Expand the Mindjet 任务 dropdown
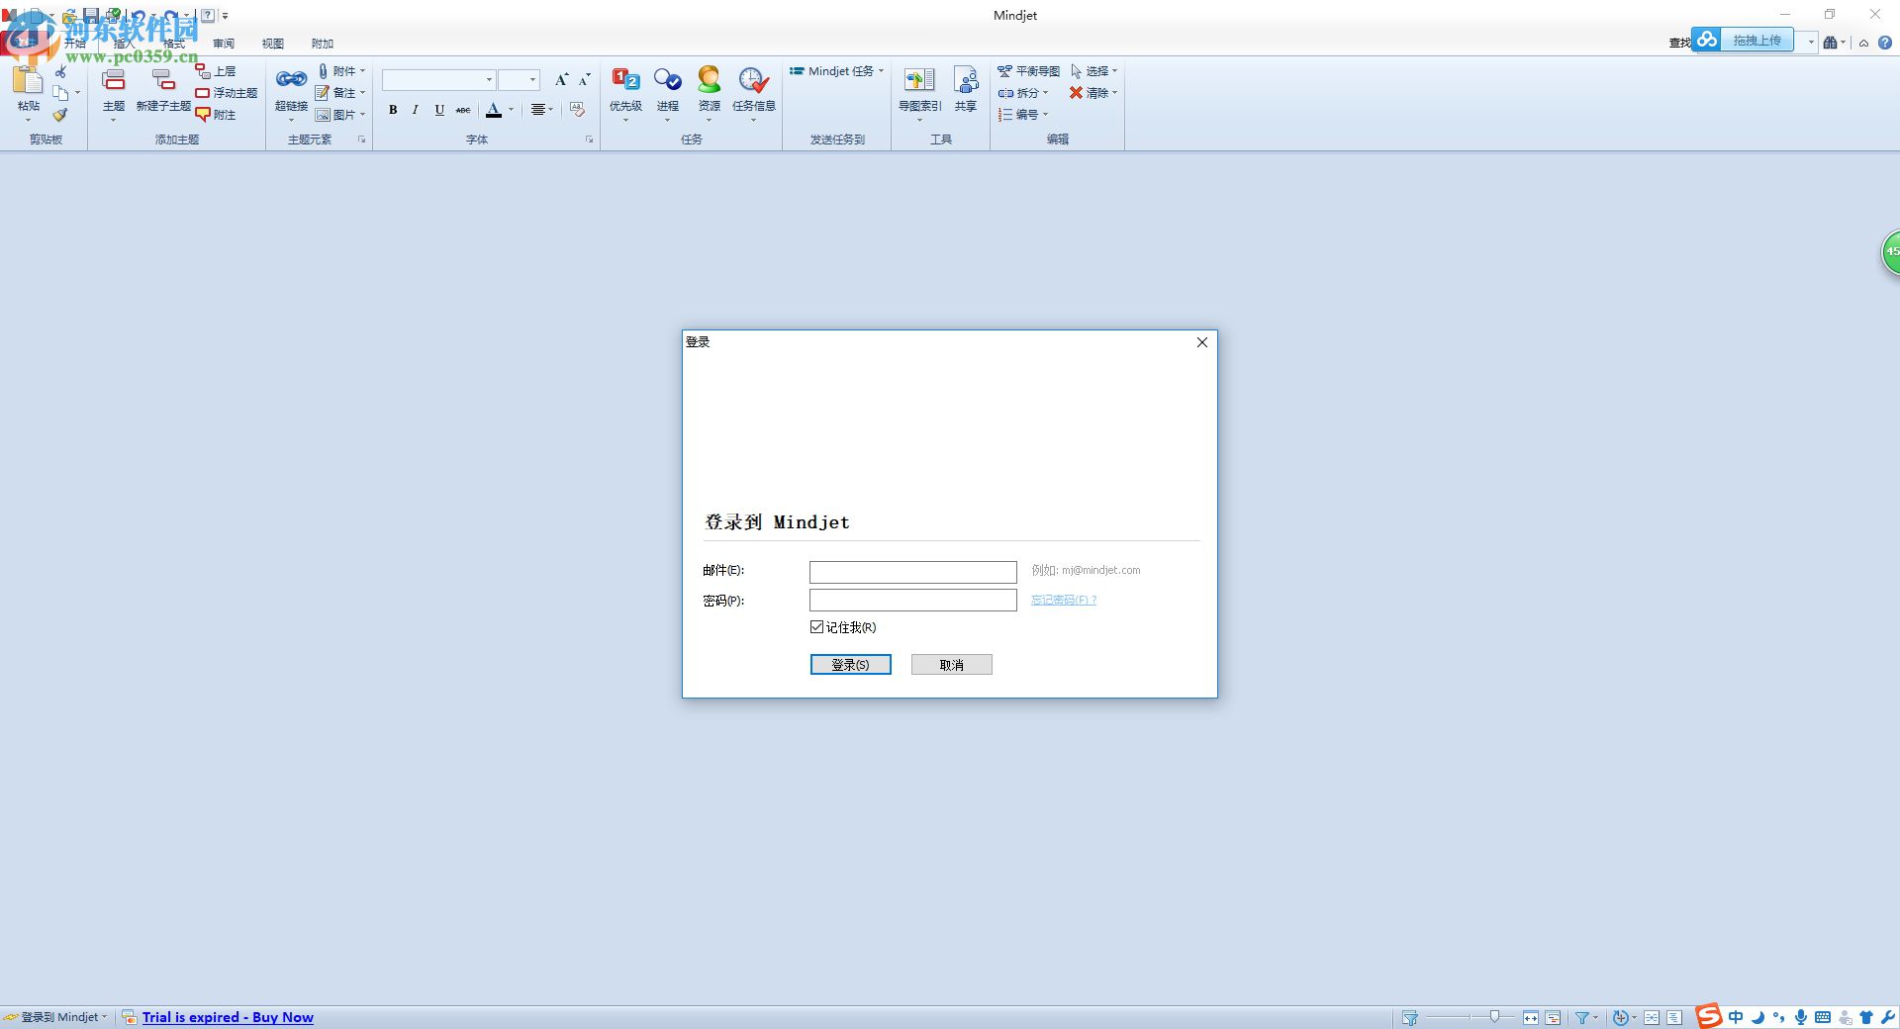Image resolution: width=1900 pixels, height=1029 pixels. [882, 70]
